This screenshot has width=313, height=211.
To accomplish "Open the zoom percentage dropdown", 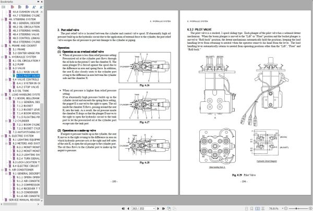I will tap(282, 208).
